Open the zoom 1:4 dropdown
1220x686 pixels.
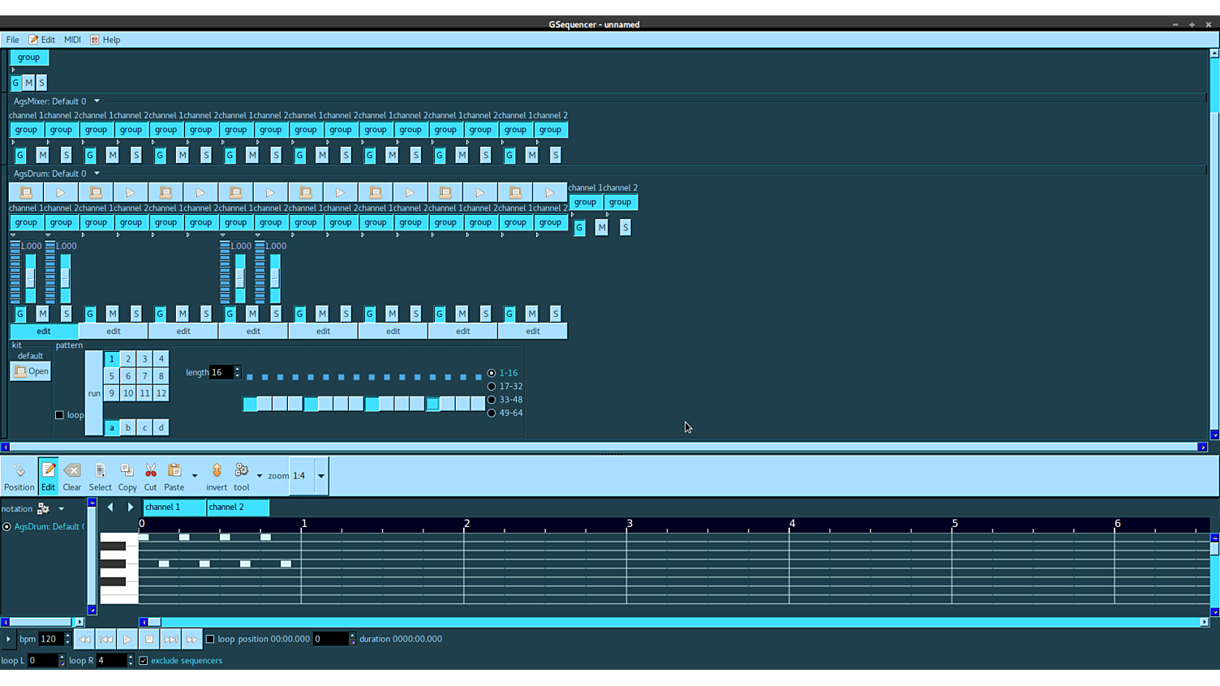click(x=320, y=476)
